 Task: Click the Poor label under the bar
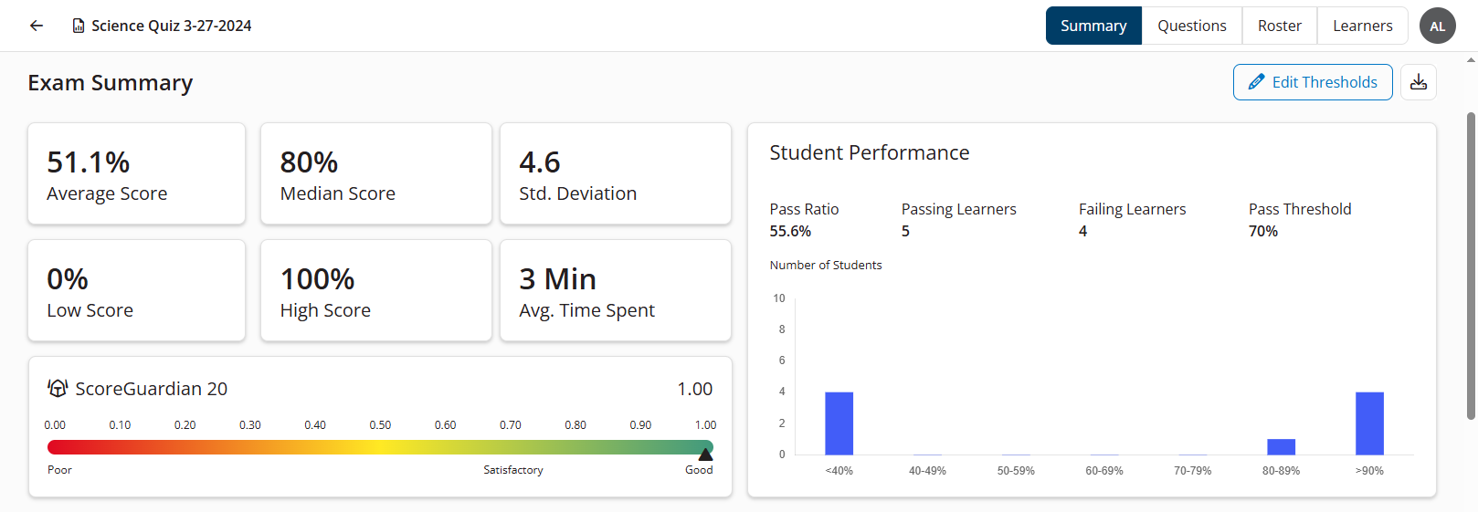coord(59,470)
